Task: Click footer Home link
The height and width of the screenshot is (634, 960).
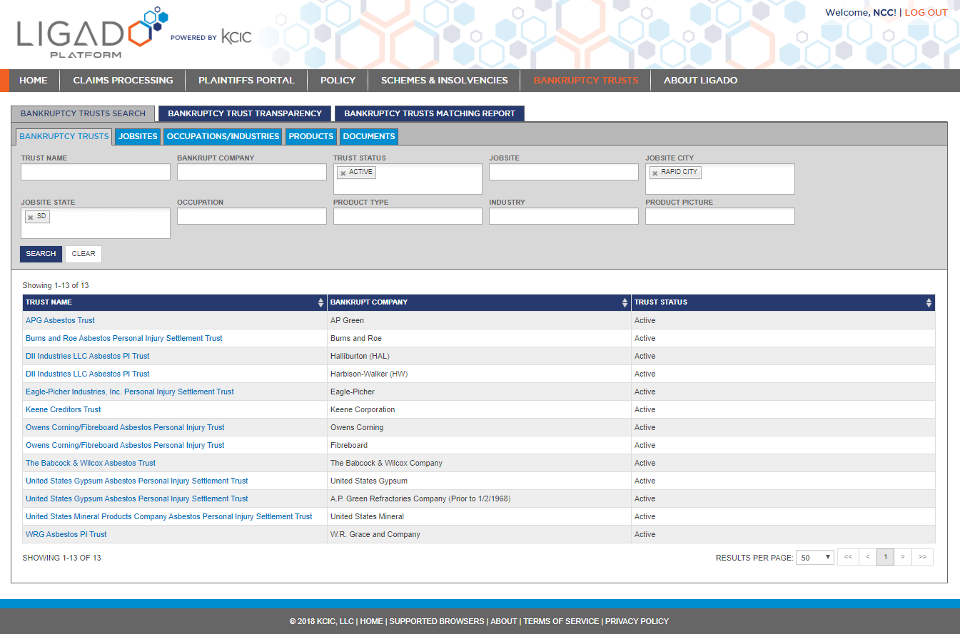Action: pyautogui.click(x=371, y=621)
